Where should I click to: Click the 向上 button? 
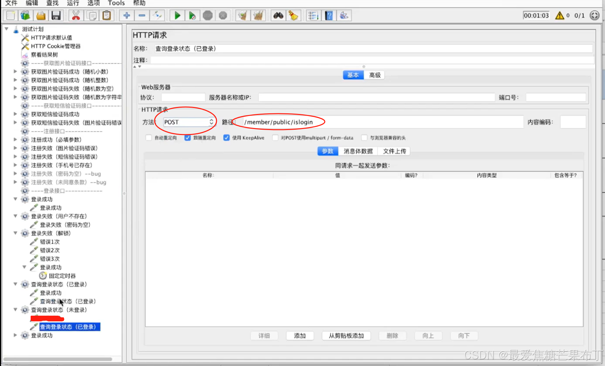click(x=428, y=336)
